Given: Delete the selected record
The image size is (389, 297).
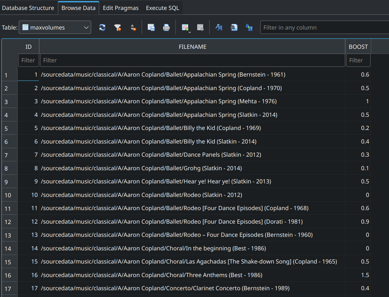Looking at the screenshot, I should pos(200,27).
